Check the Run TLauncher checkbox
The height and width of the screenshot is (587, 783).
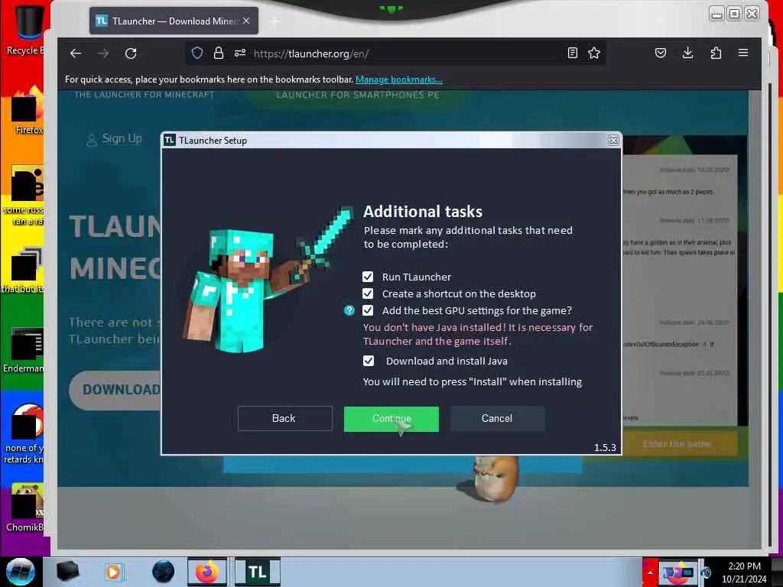pos(368,277)
